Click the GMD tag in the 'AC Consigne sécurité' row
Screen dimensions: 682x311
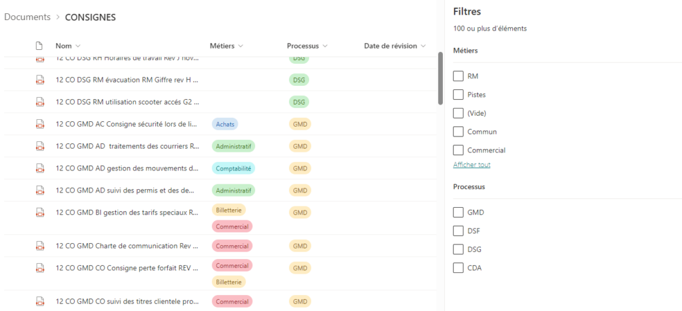click(300, 124)
